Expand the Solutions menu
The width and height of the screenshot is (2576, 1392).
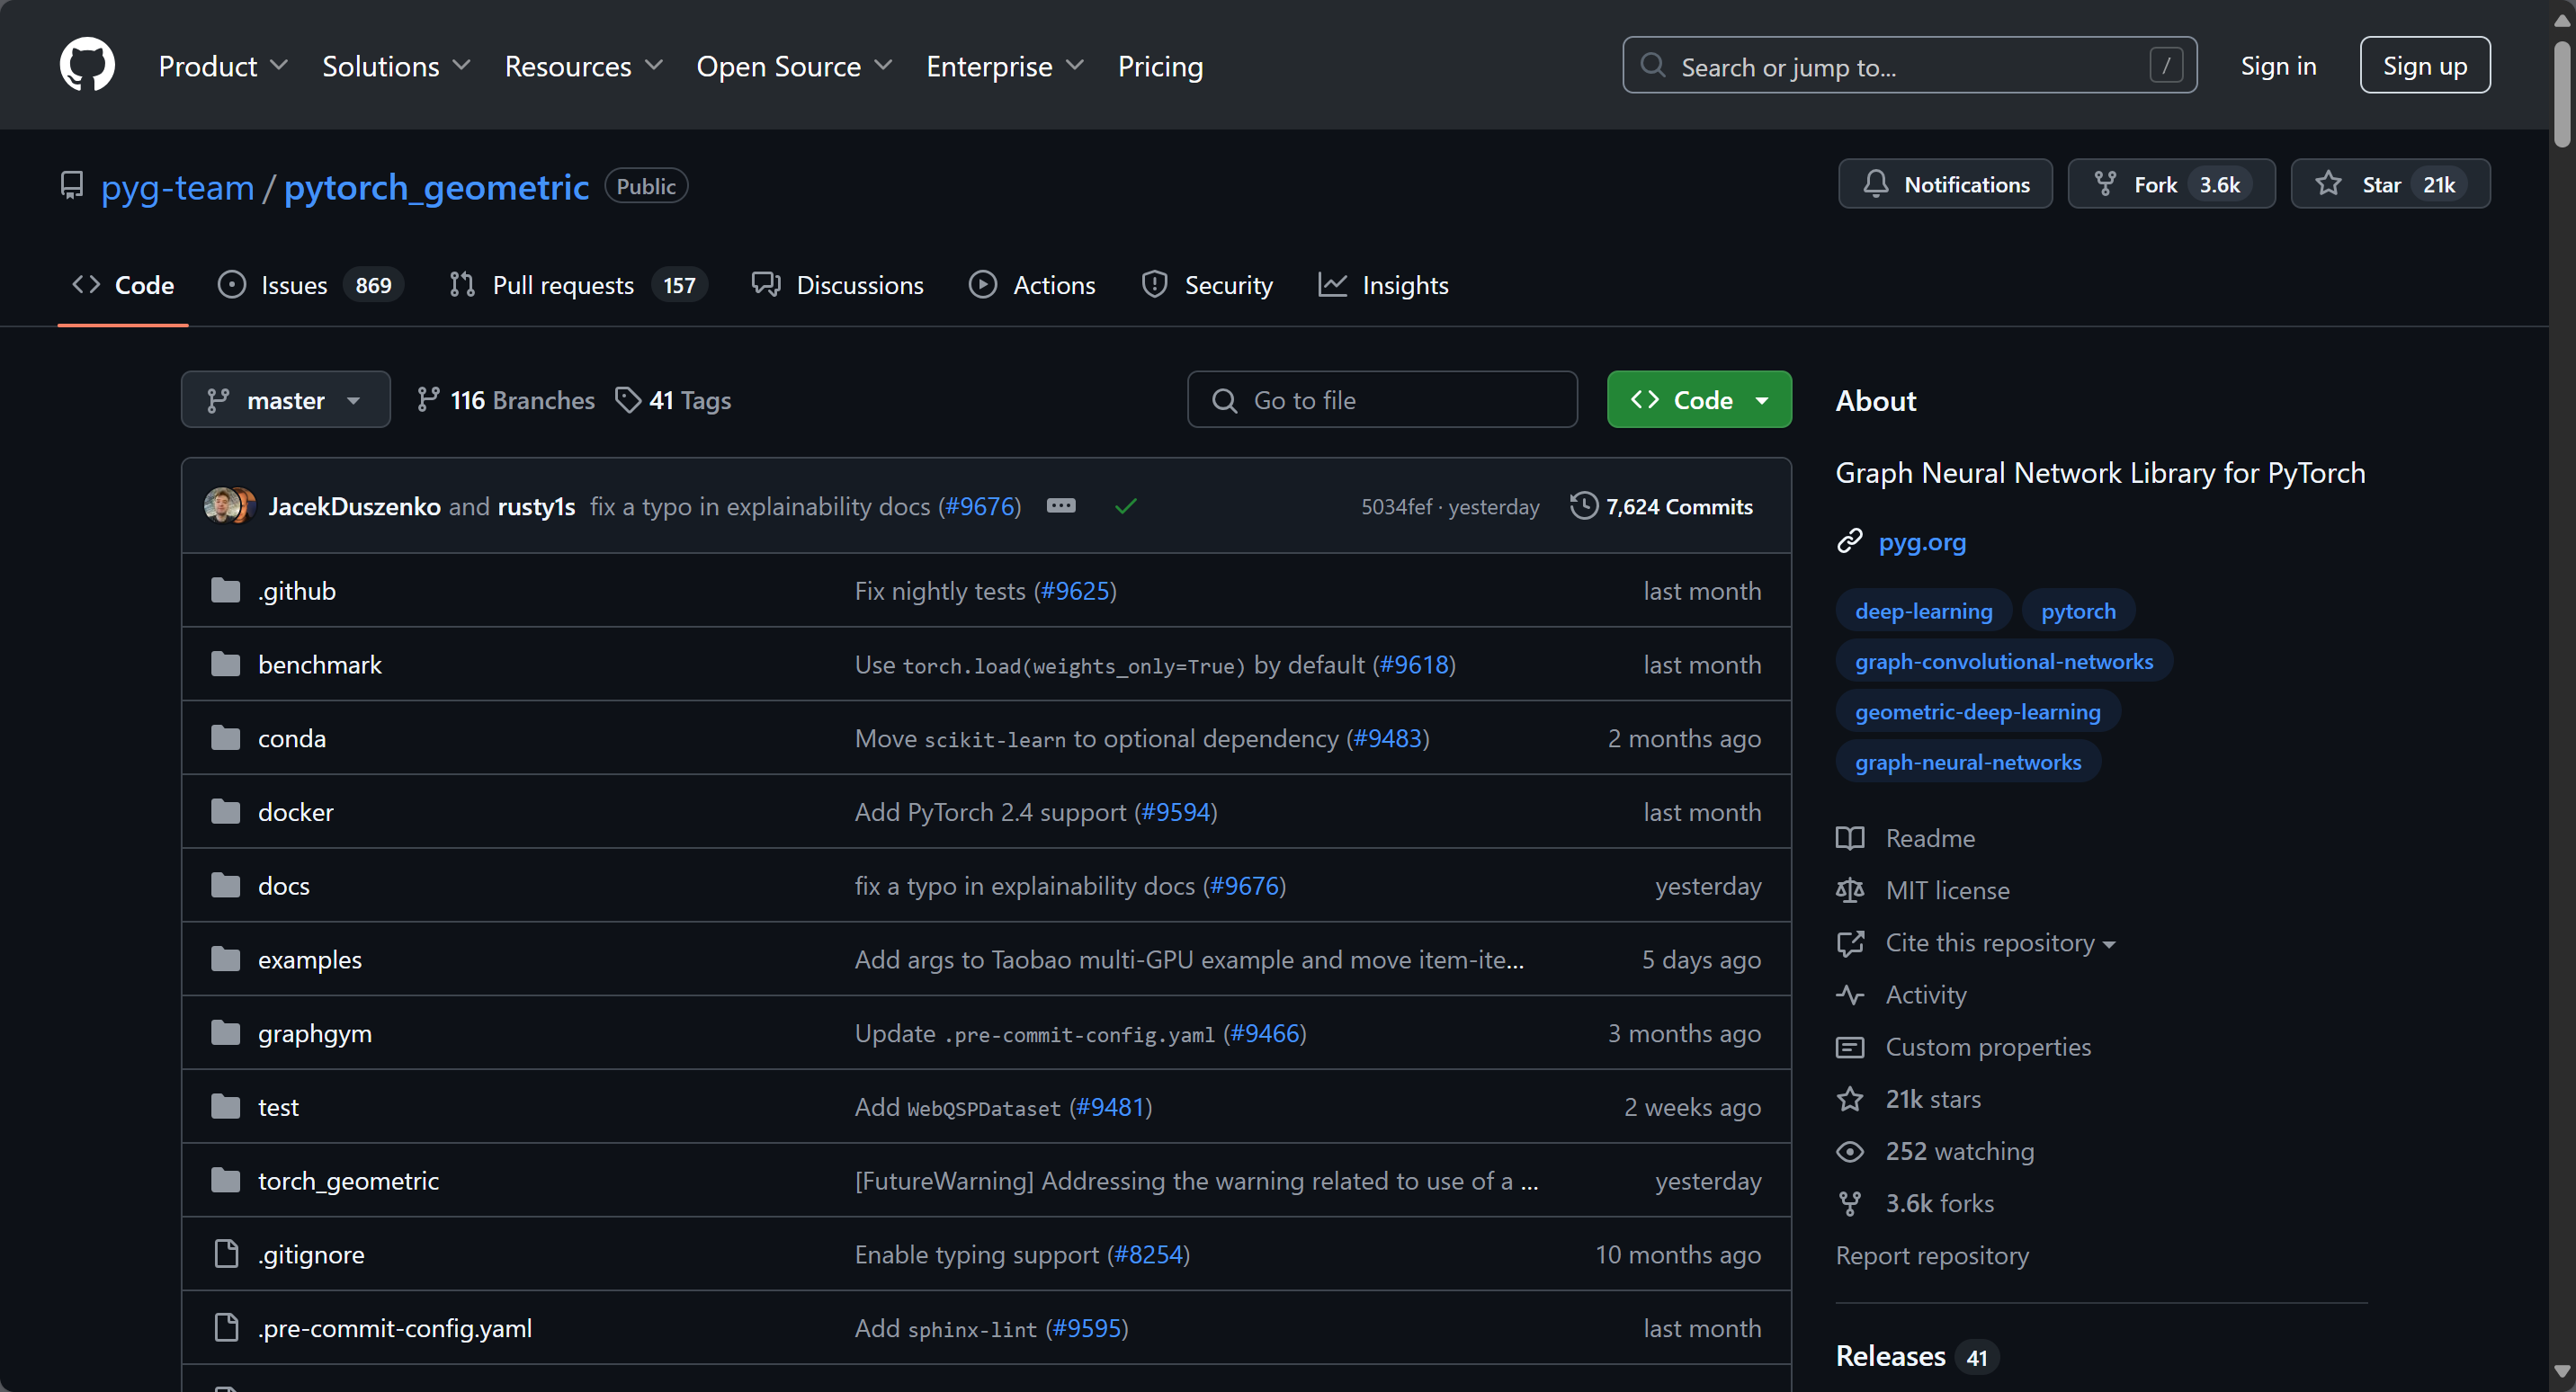396,66
